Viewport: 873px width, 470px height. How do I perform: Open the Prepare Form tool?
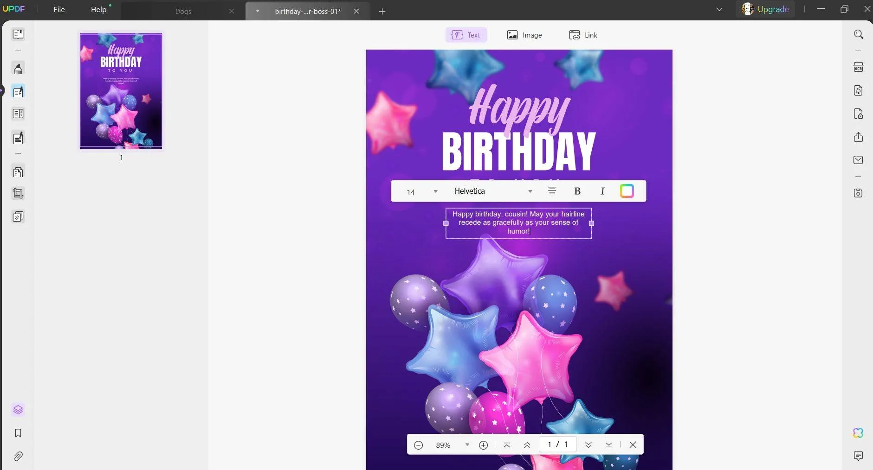(x=18, y=114)
